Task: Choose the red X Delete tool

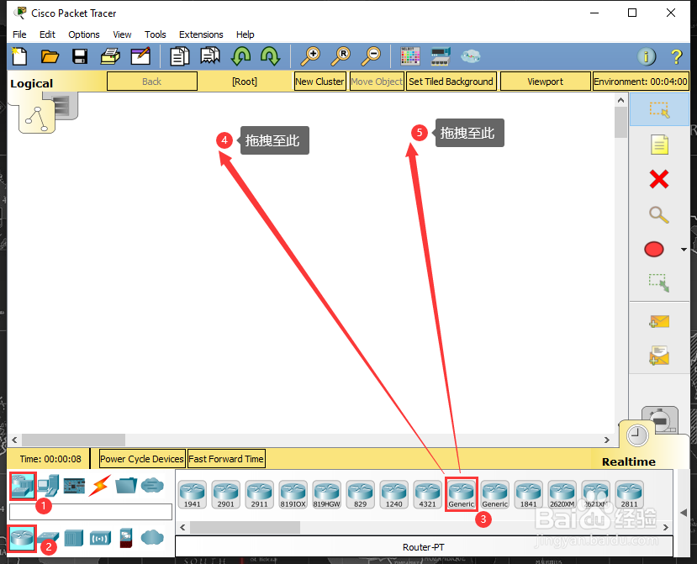Action: tap(659, 180)
